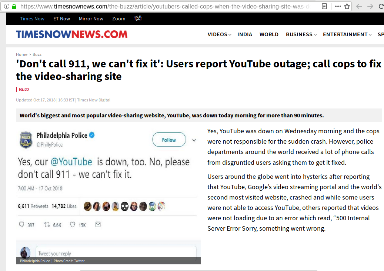Open the INDIA section in navigation

(245, 34)
